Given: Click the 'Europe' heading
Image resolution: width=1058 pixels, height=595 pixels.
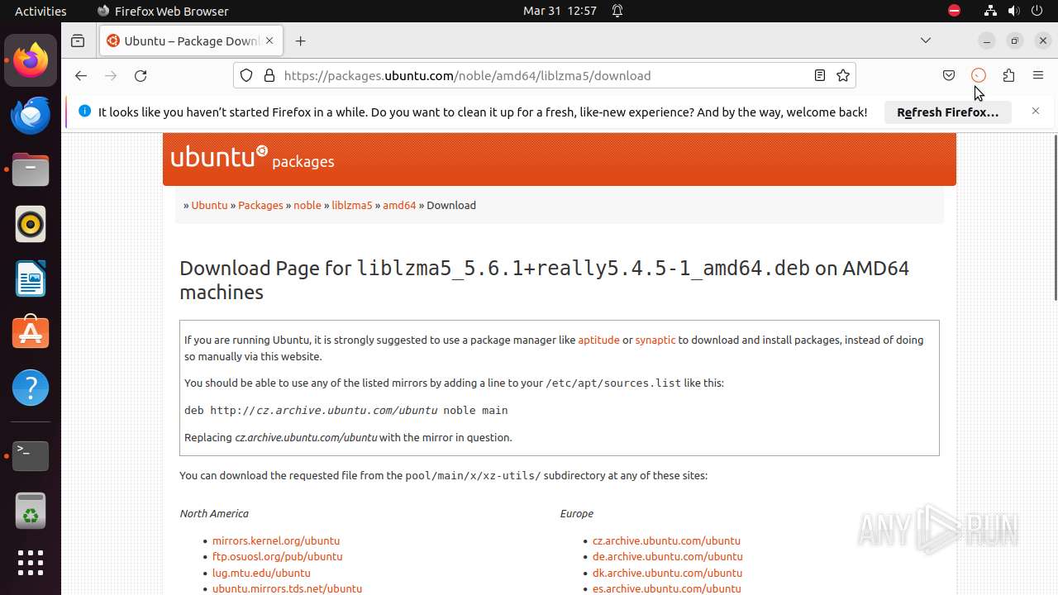Looking at the screenshot, I should [577, 513].
